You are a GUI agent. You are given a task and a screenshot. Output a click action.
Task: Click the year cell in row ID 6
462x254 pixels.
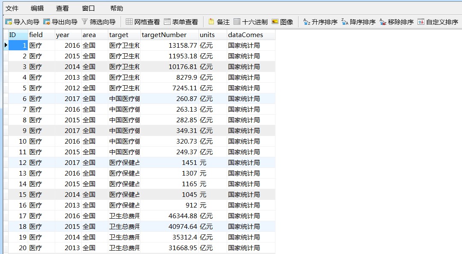click(68, 99)
